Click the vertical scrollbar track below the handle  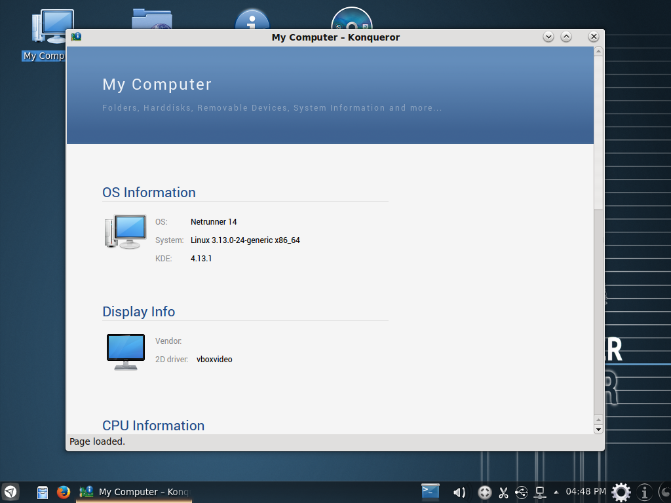598,312
